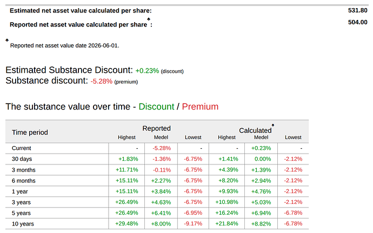
Task: Select the 5 years row label
Action: click(x=21, y=213)
